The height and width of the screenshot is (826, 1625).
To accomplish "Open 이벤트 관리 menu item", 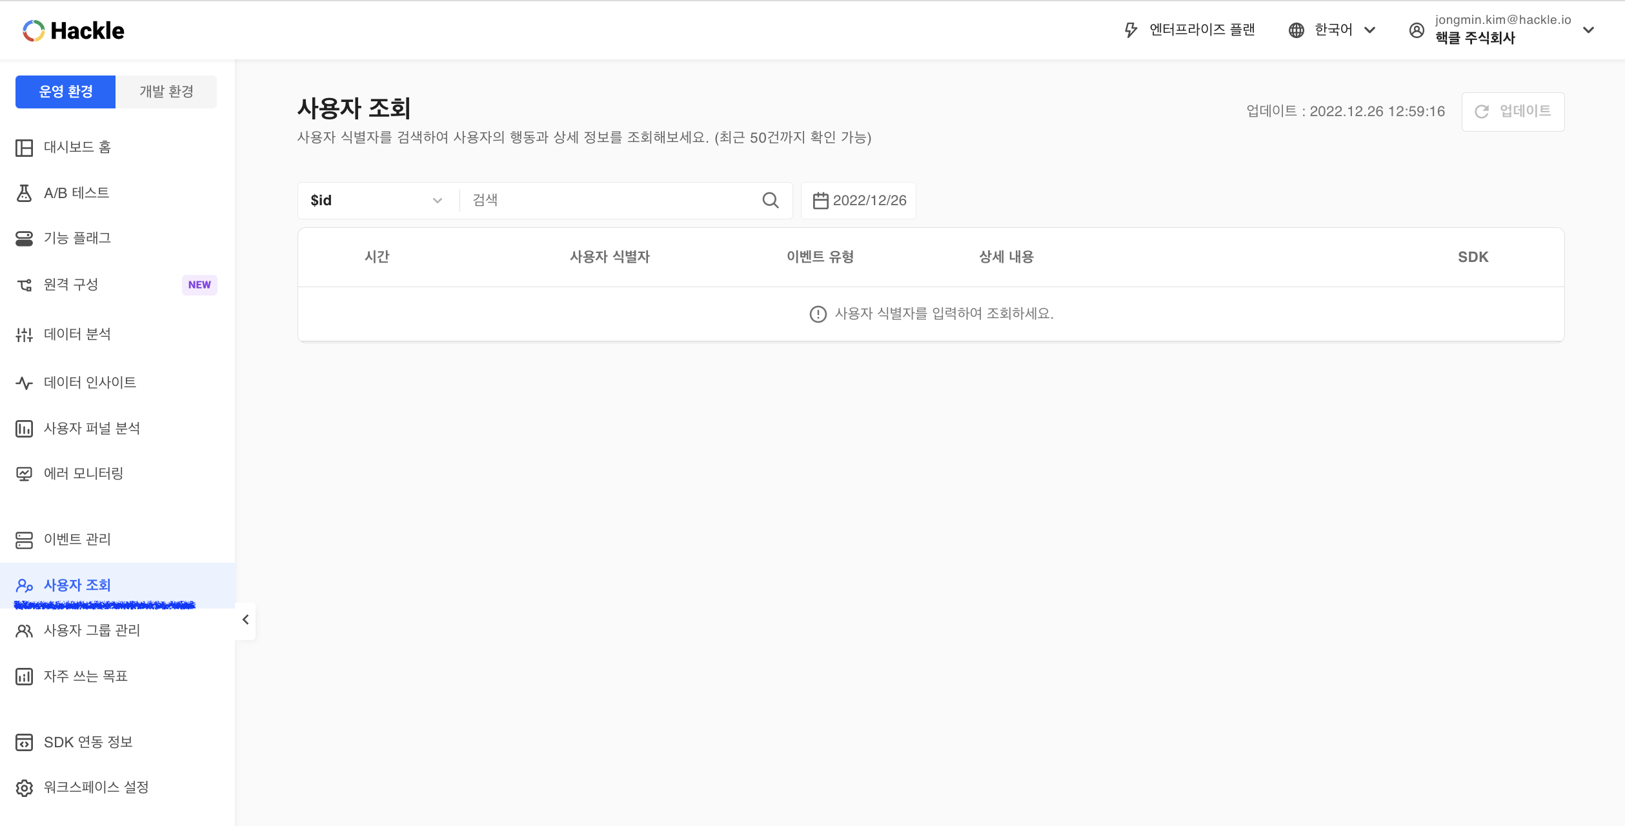I will (x=77, y=539).
